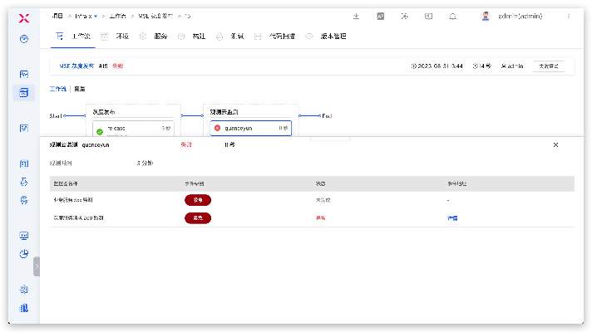Click the green success icon in first stage
Image resolution: width=592 pixels, height=332 pixels.
tap(100, 130)
